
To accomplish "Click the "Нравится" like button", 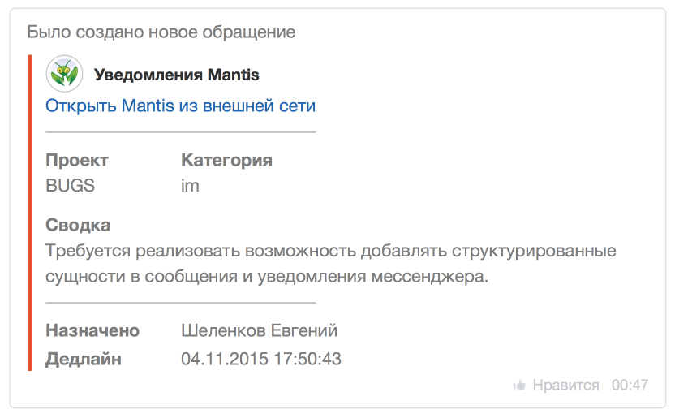I will [565, 386].
